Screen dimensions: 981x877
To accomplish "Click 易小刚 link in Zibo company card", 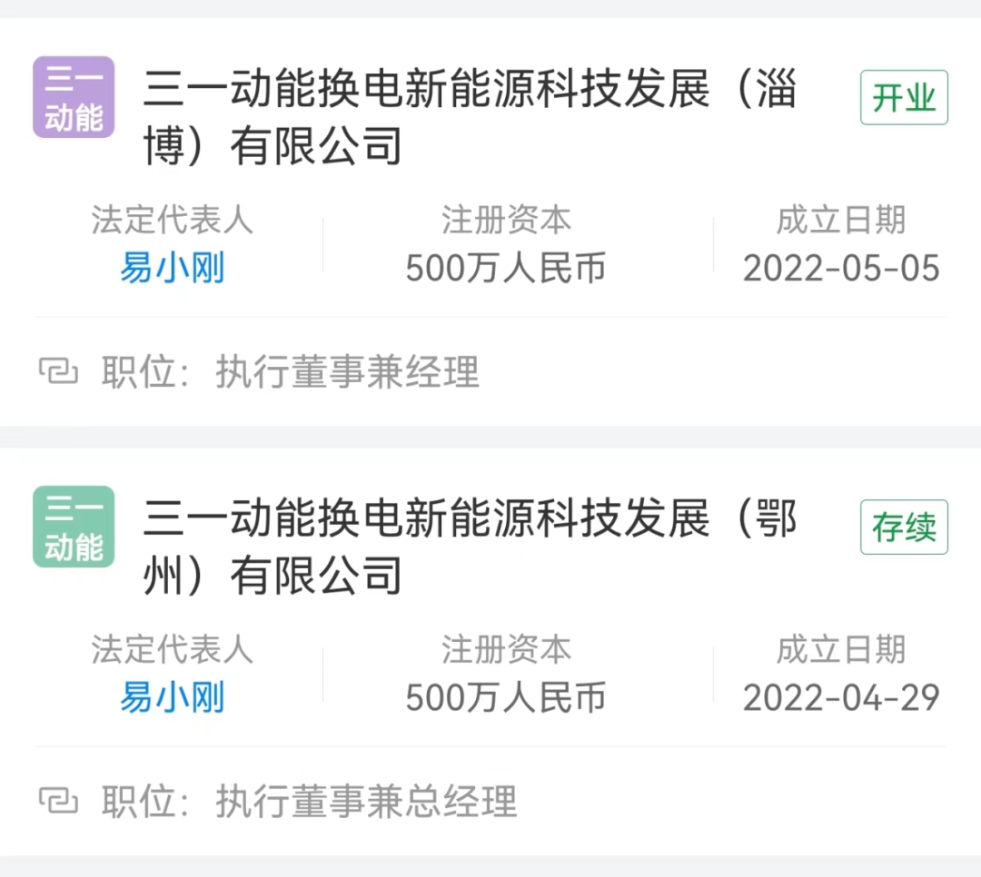I will (173, 268).
